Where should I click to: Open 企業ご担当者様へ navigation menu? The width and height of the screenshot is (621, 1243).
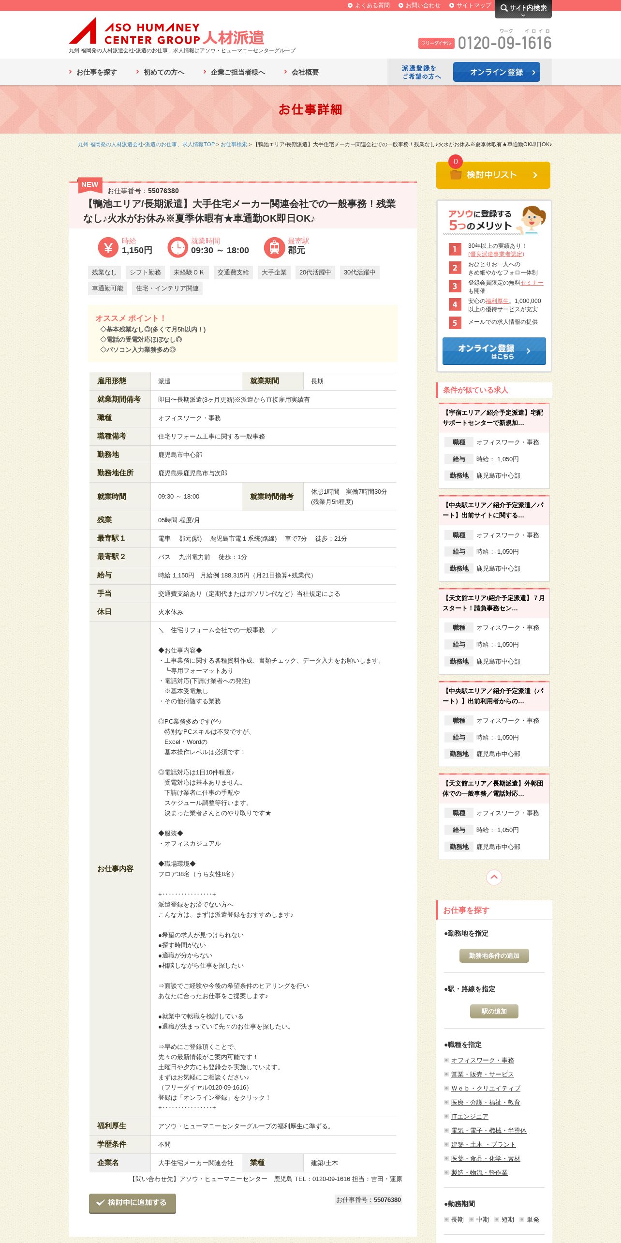(x=234, y=72)
